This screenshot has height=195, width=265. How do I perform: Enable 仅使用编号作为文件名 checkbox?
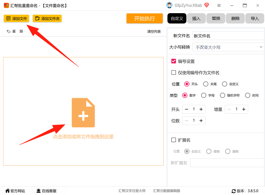click(174, 73)
